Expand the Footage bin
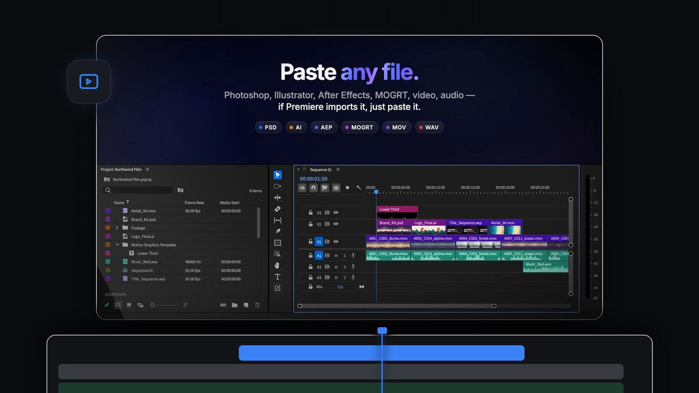 click(x=117, y=228)
